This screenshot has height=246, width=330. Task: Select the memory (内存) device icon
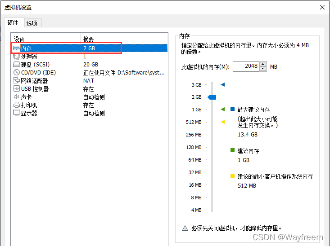[16, 48]
